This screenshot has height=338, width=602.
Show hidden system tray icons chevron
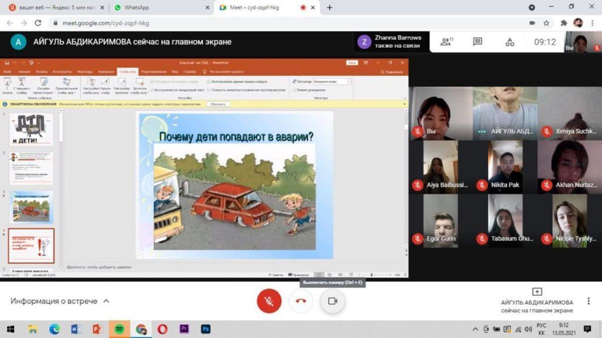pyautogui.click(x=475, y=329)
